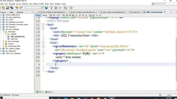Collapse sql:query fold on line 19
177x99 pixels.
[x=43, y=54]
